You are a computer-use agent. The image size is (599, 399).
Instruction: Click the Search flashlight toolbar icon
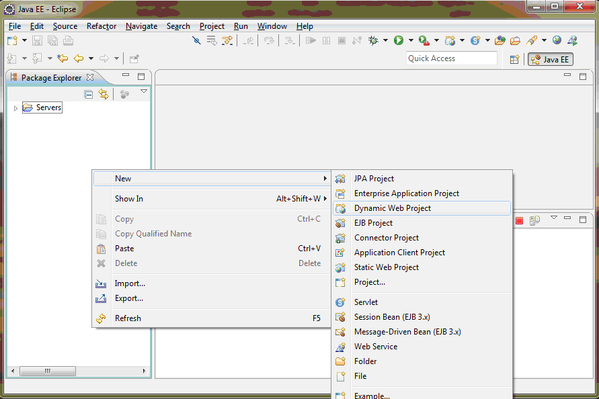[531, 40]
